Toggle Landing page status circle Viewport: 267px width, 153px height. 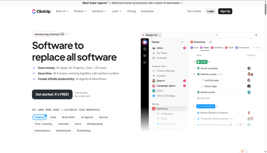pyautogui.click(x=202, y=80)
